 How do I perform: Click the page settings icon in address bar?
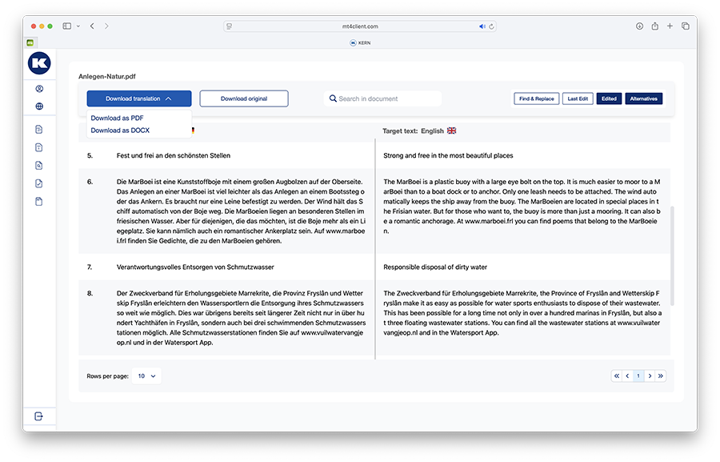229,26
